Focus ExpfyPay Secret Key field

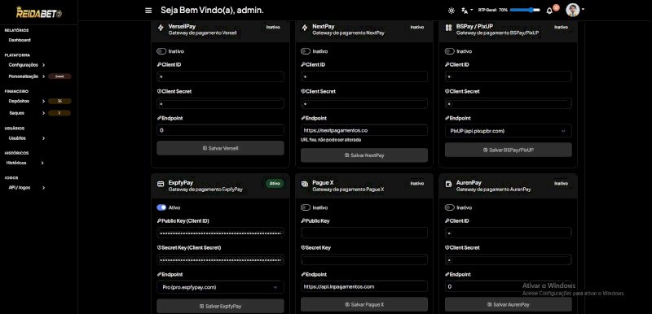point(220,259)
